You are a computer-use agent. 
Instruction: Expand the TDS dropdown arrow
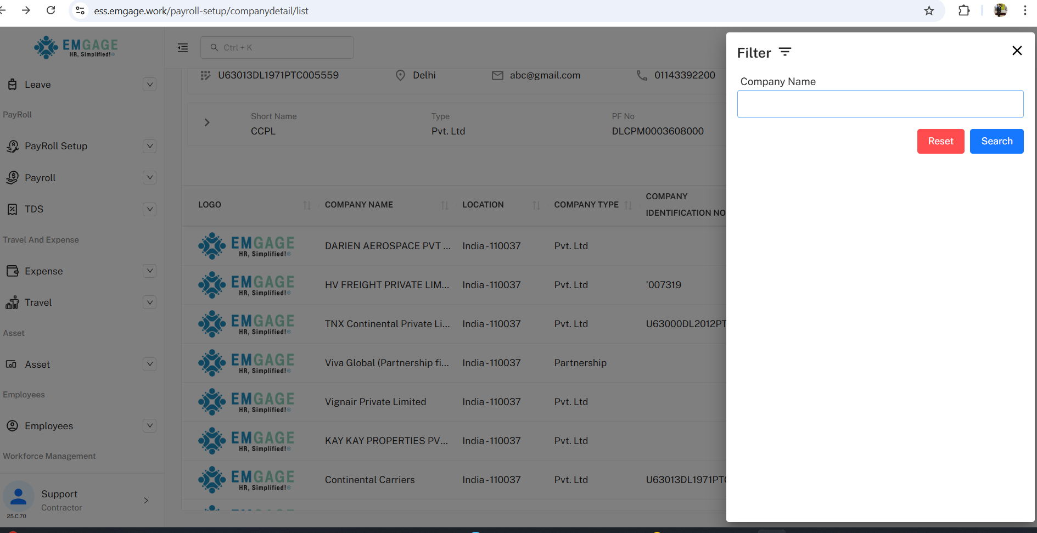pos(149,209)
